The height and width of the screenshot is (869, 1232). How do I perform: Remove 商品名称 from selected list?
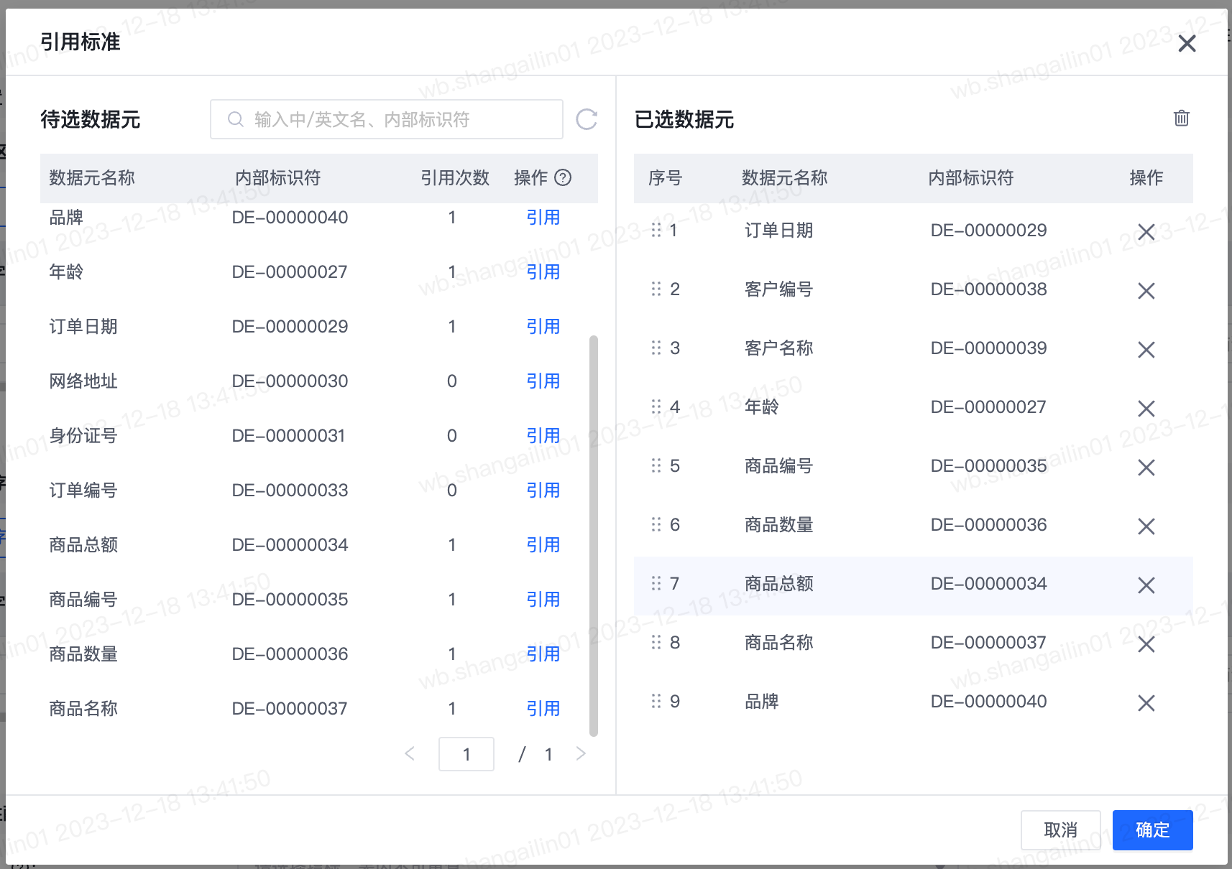(x=1146, y=644)
